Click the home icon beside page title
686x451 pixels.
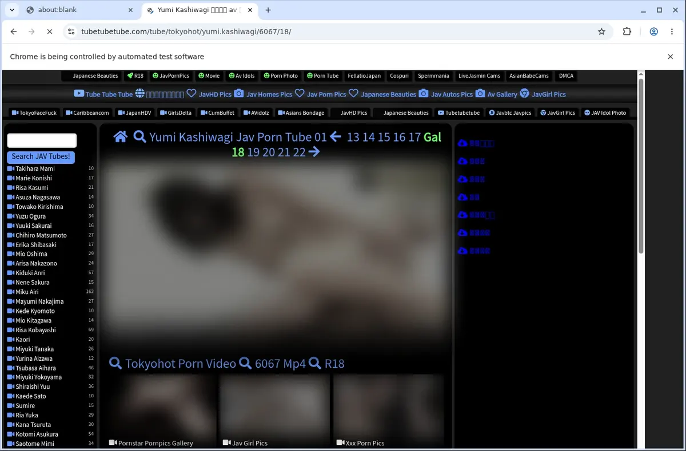pyautogui.click(x=120, y=136)
